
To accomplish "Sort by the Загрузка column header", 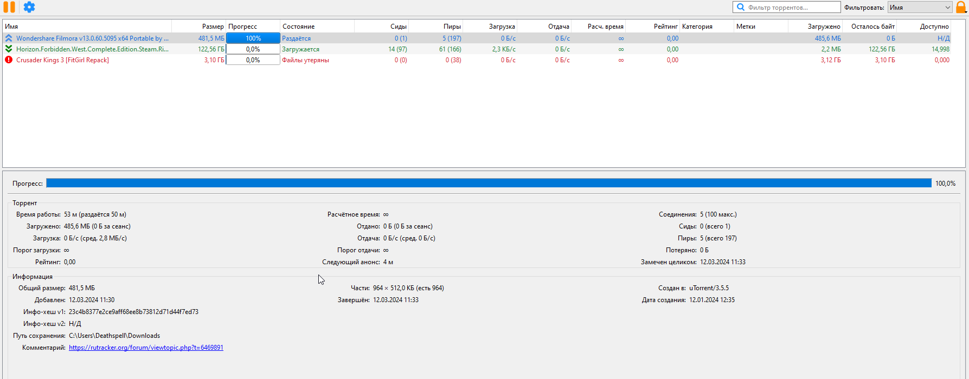I will 490,26.
